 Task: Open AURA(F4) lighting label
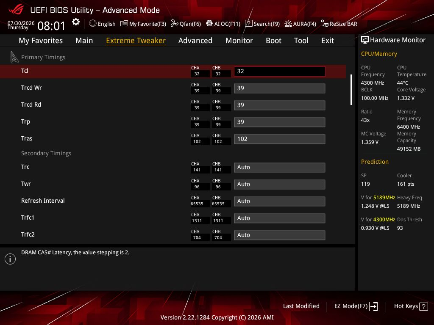coord(304,24)
